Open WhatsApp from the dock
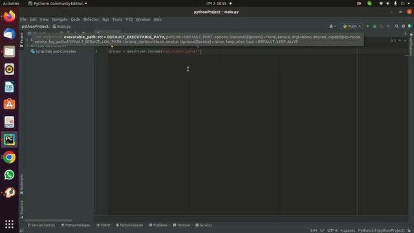 (9, 175)
